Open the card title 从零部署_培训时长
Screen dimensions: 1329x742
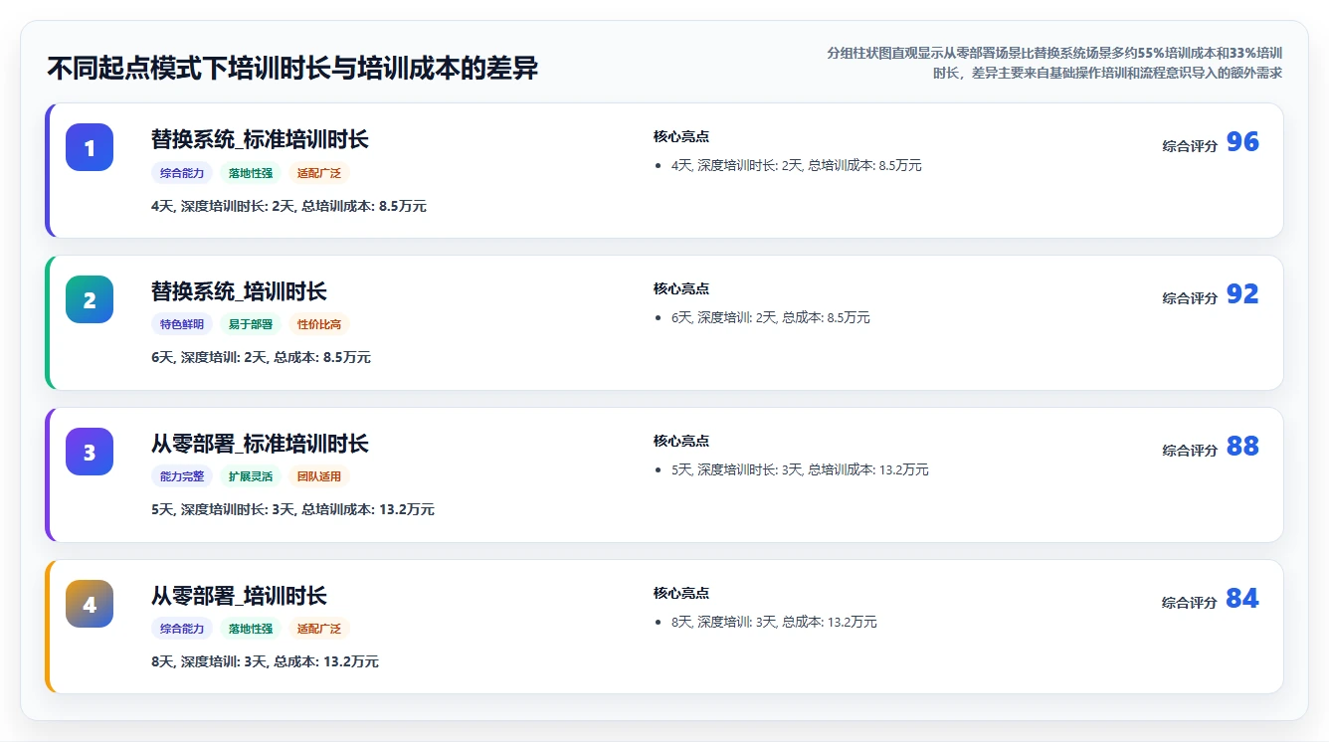point(239,596)
